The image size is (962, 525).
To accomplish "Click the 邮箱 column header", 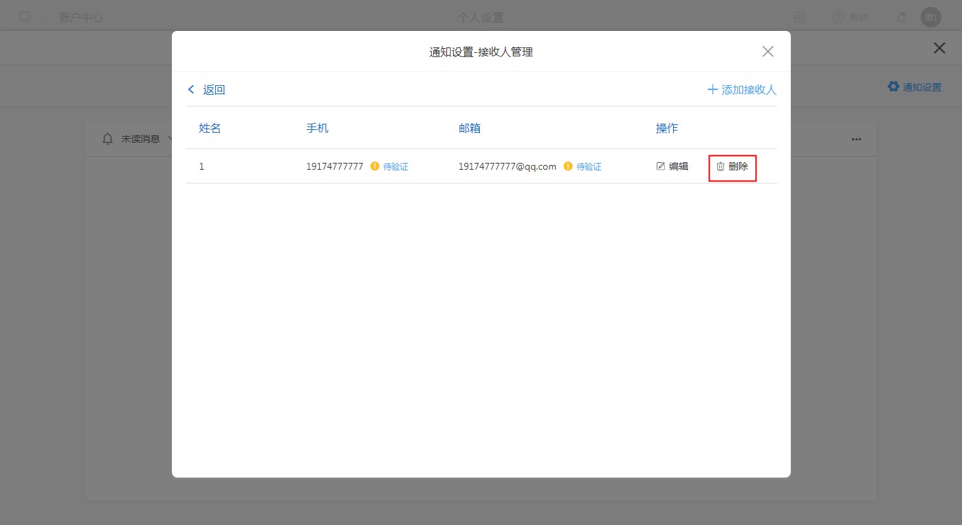I will point(470,129).
